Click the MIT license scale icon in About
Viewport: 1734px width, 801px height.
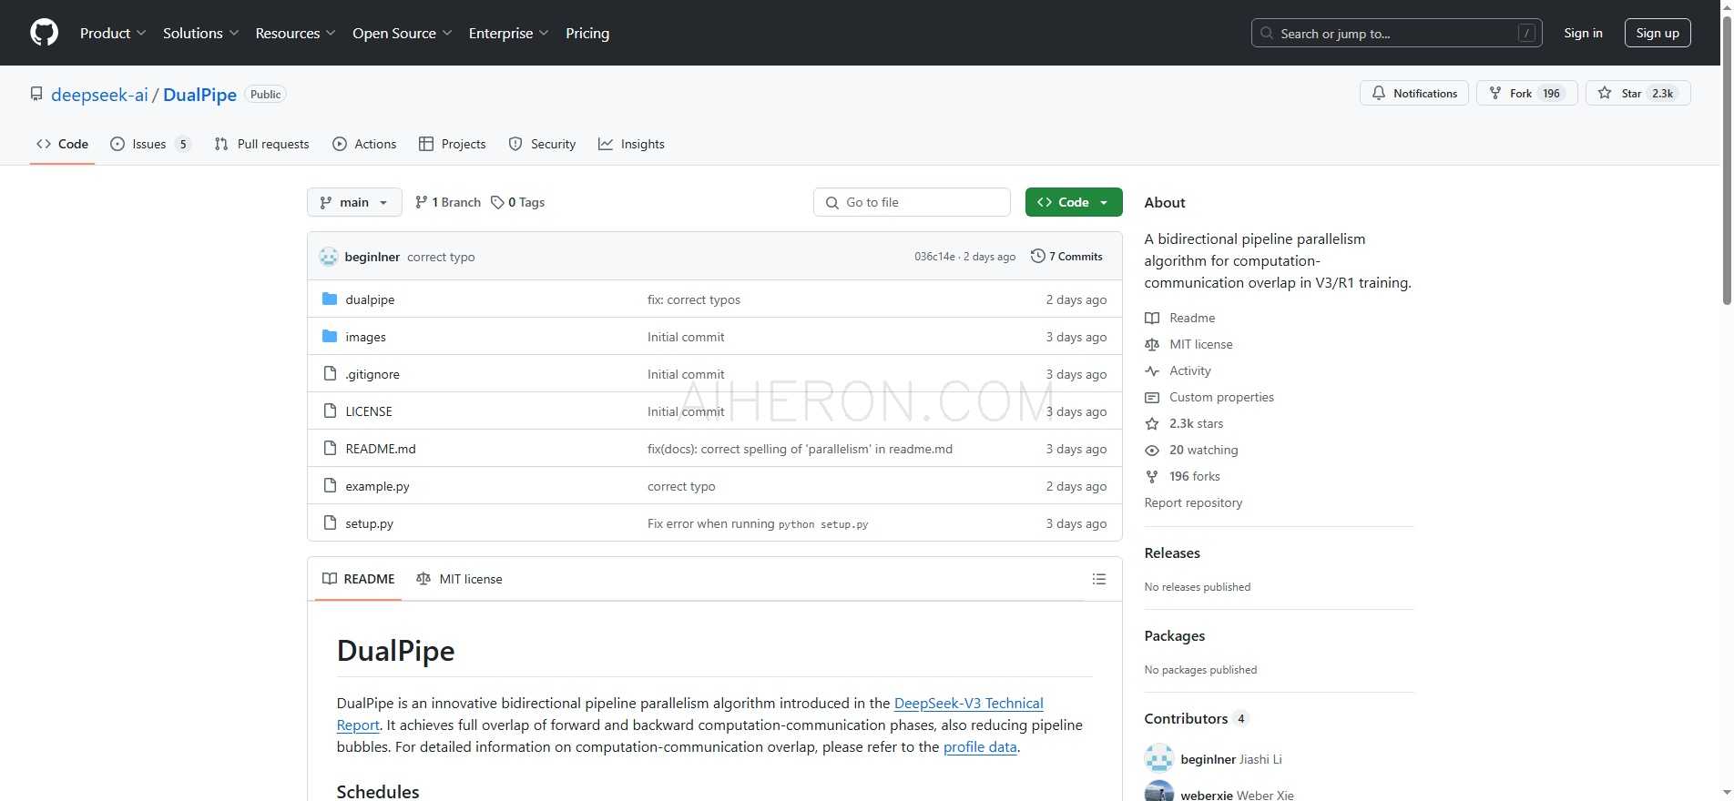point(1152,344)
